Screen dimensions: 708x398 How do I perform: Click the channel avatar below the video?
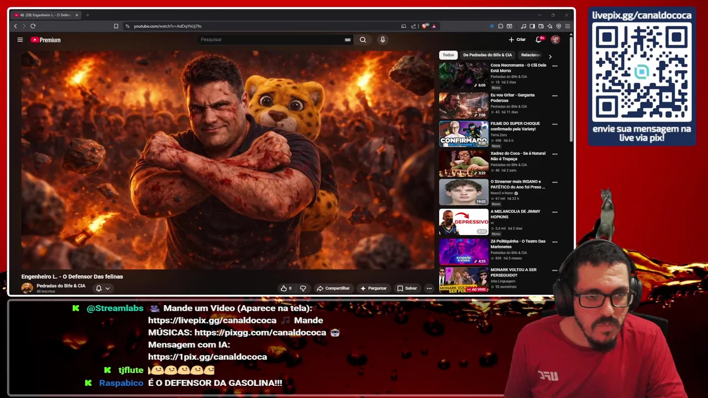click(x=27, y=288)
